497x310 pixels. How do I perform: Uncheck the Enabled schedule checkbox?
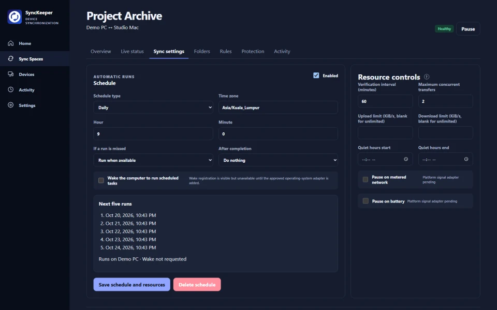click(x=316, y=75)
